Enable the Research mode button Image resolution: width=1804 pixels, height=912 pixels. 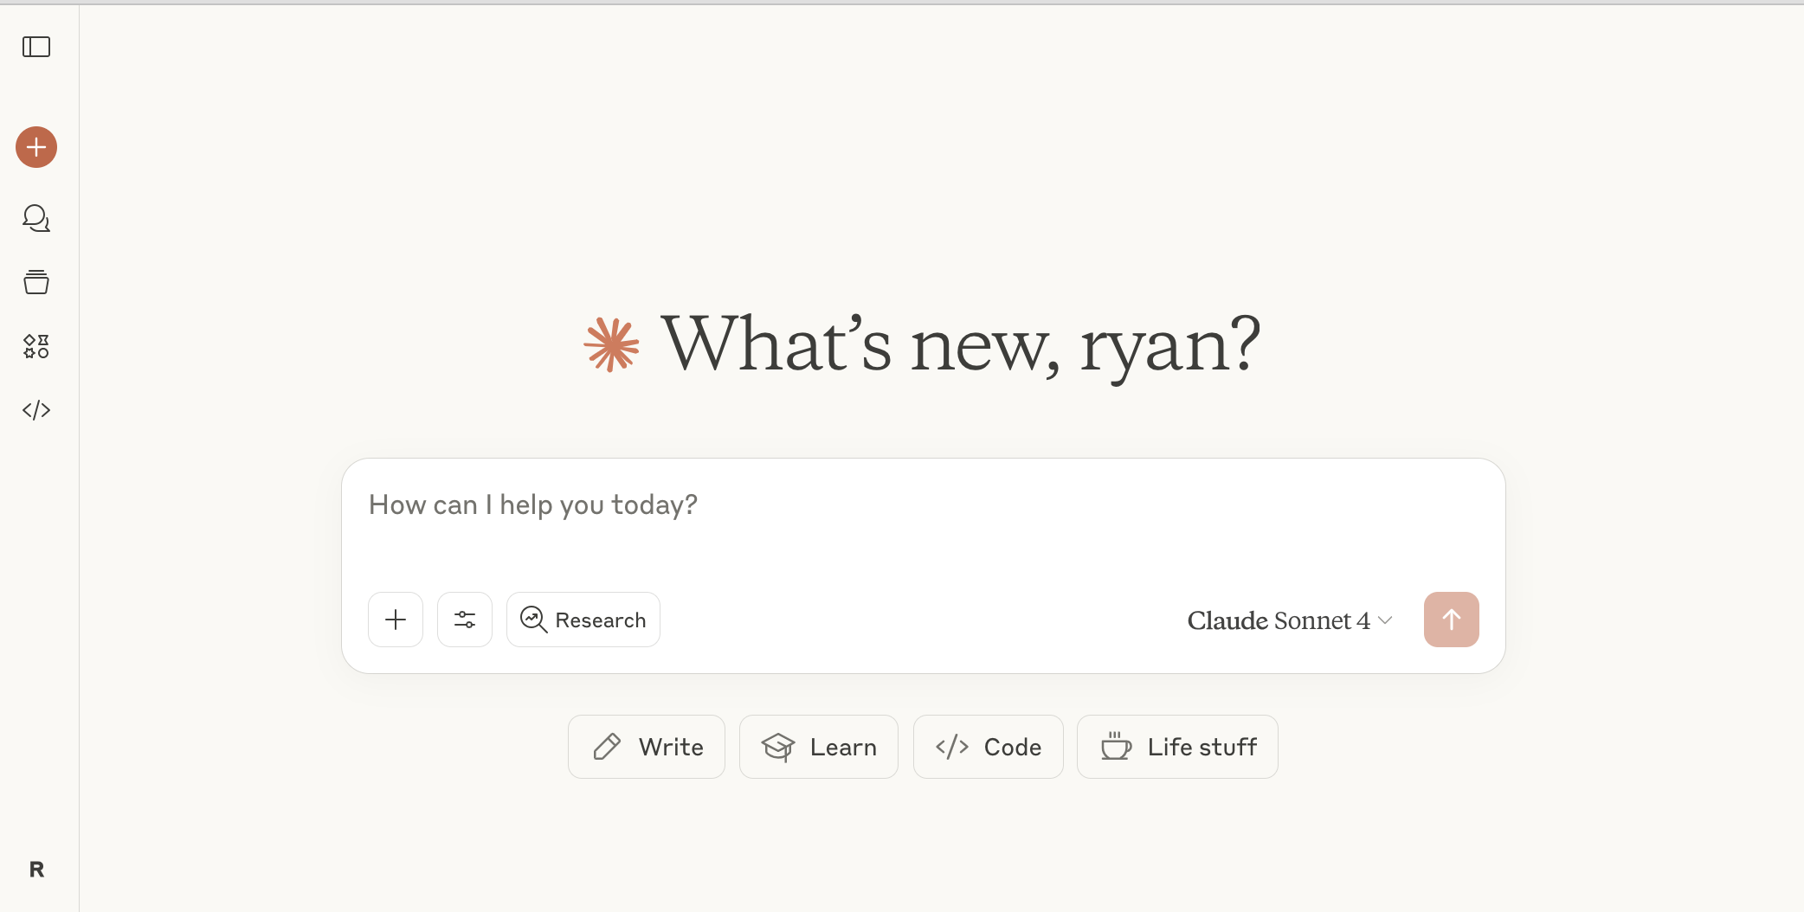tap(583, 620)
